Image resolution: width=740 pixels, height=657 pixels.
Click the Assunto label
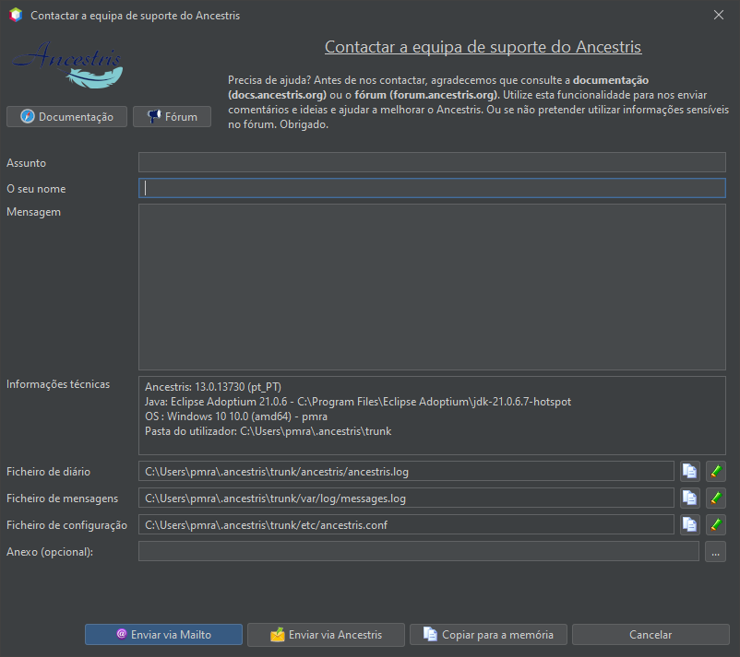point(27,163)
